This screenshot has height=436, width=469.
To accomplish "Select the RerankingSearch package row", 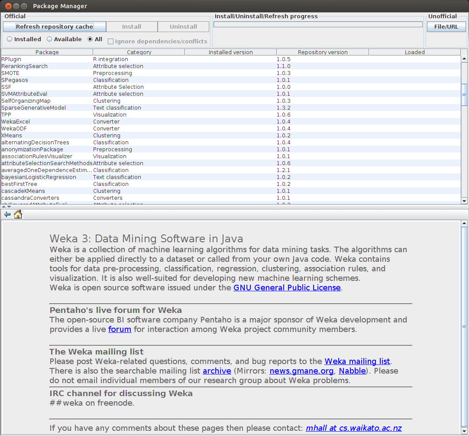I will pos(231,66).
